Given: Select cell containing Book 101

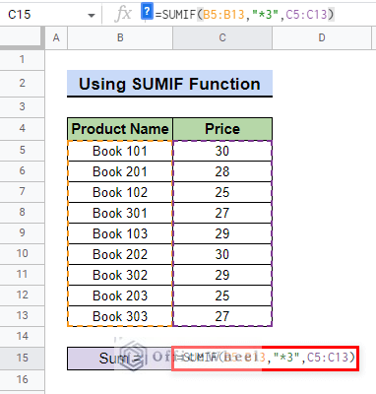Looking at the screenshot, I should tap(120, 151).
